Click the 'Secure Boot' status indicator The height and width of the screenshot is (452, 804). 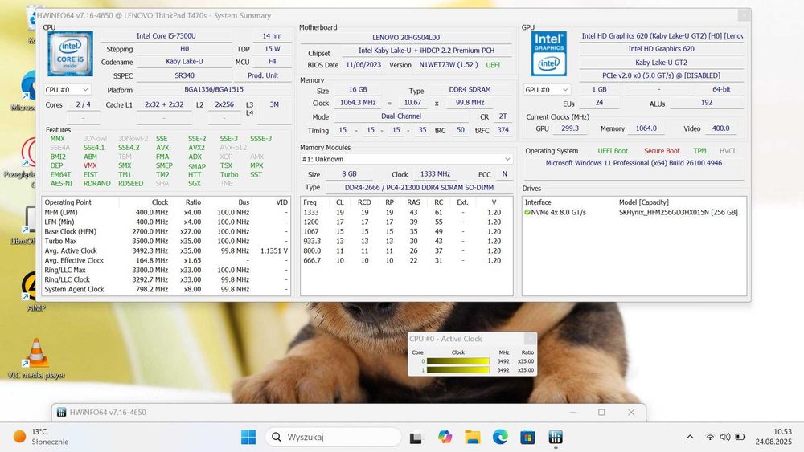(662, 151)
